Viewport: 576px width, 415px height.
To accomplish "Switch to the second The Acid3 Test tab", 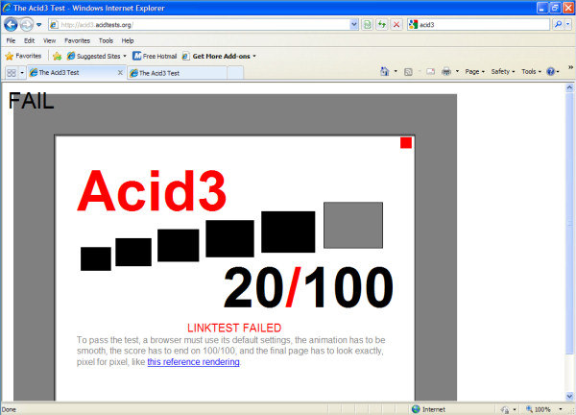I will [178, 73].
